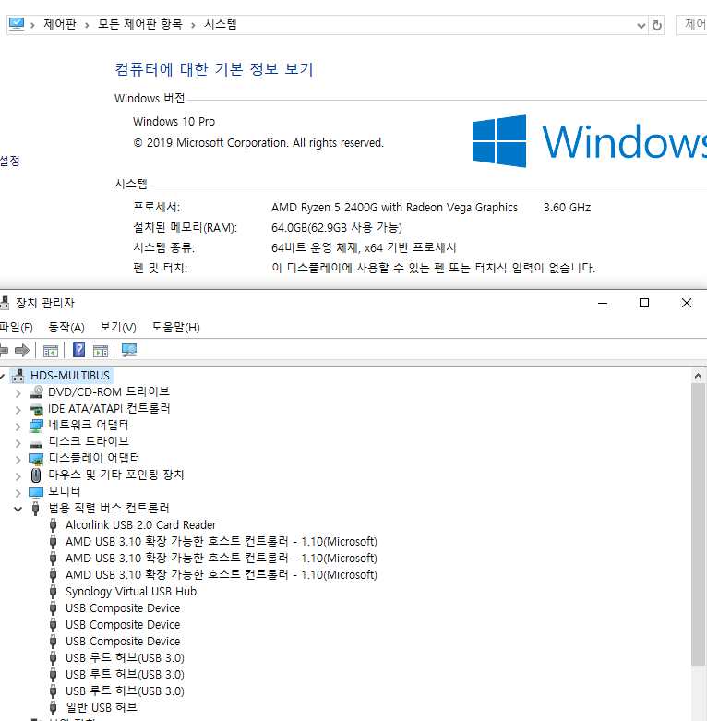This screenshot has width=707, height=721.
Task: Click the 시스템 breadcrumb
Action: coord(221,24)
